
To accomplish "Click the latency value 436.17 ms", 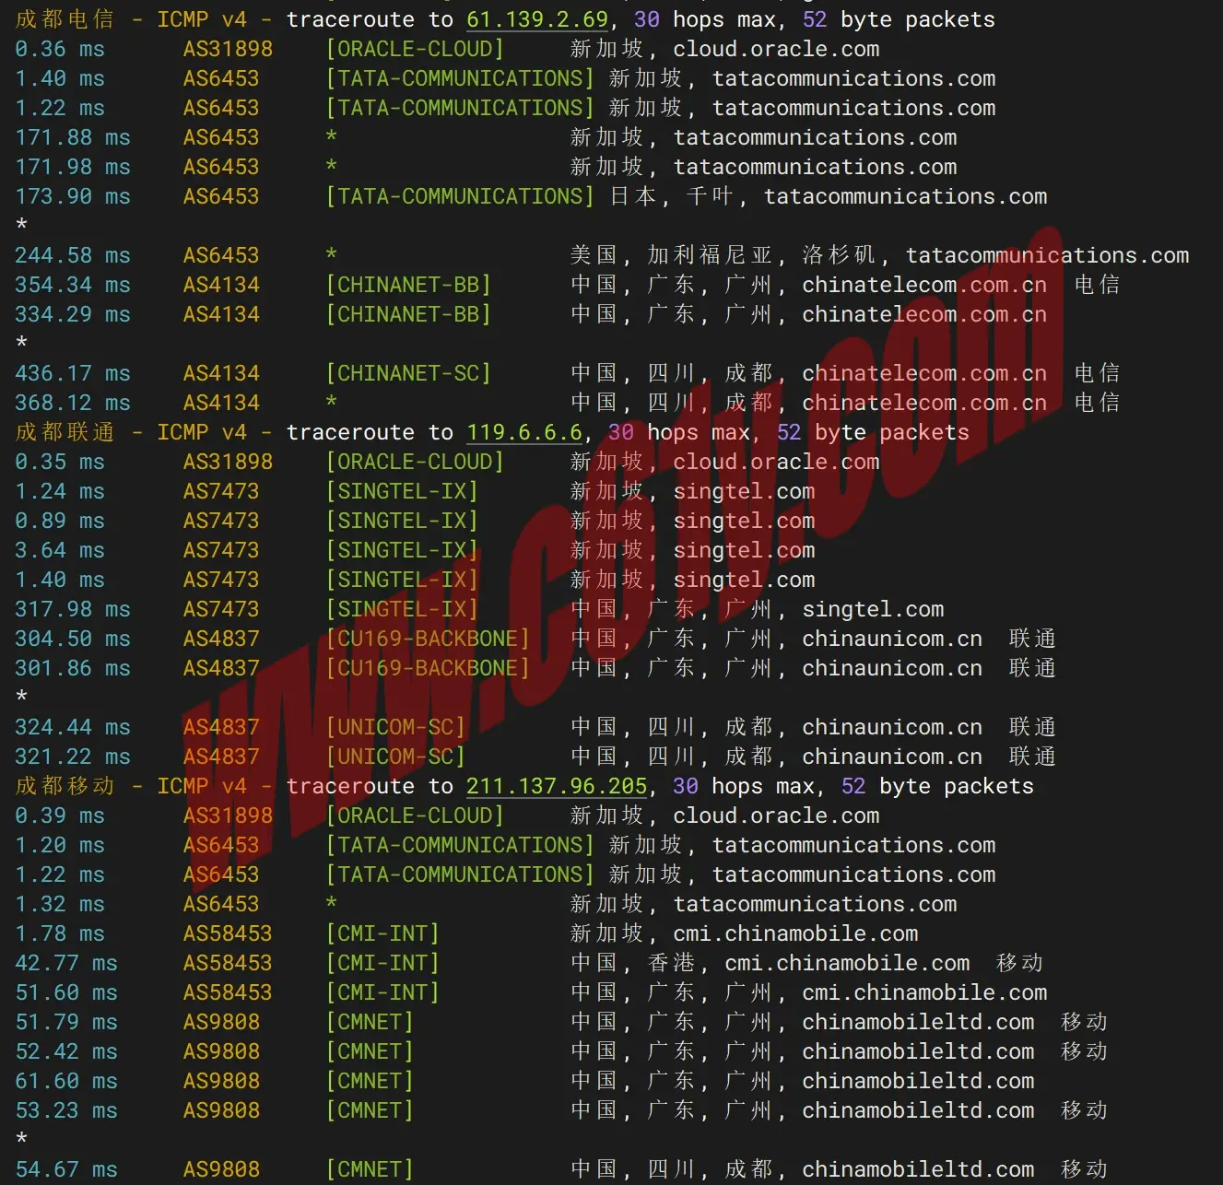I will (x=73, y=373).
